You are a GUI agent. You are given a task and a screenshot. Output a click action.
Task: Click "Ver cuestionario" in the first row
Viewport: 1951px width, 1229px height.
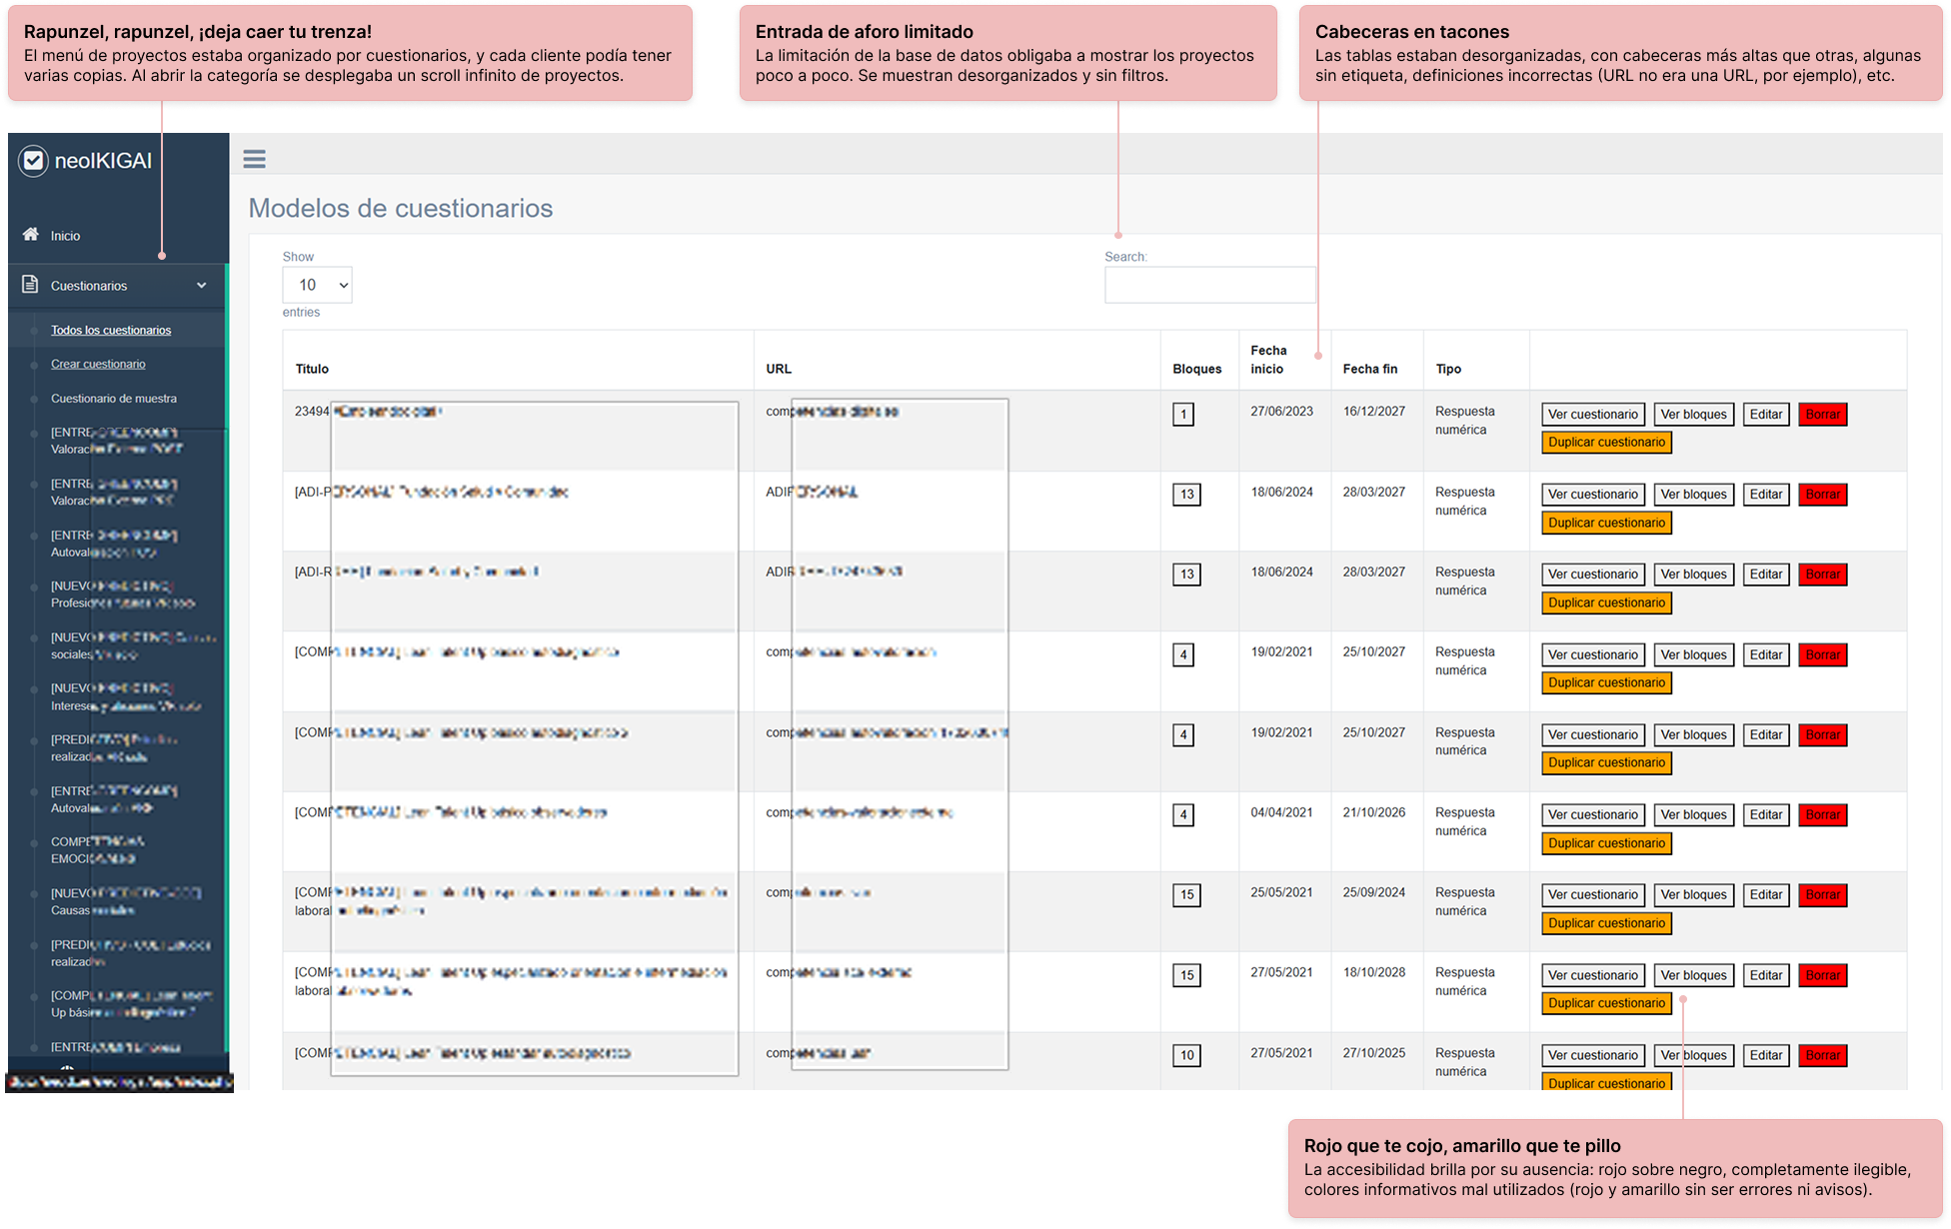(1592, 414)
